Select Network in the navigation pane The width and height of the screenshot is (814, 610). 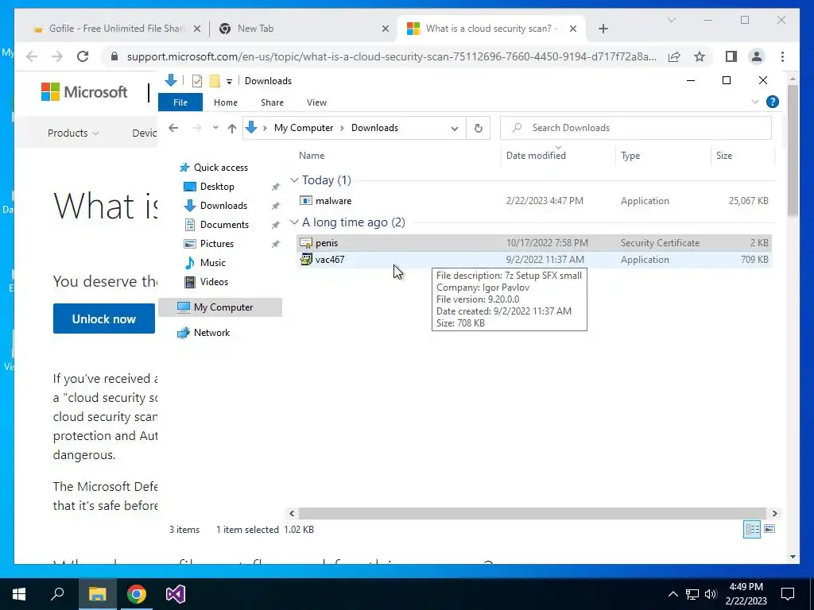pos(211,333)
